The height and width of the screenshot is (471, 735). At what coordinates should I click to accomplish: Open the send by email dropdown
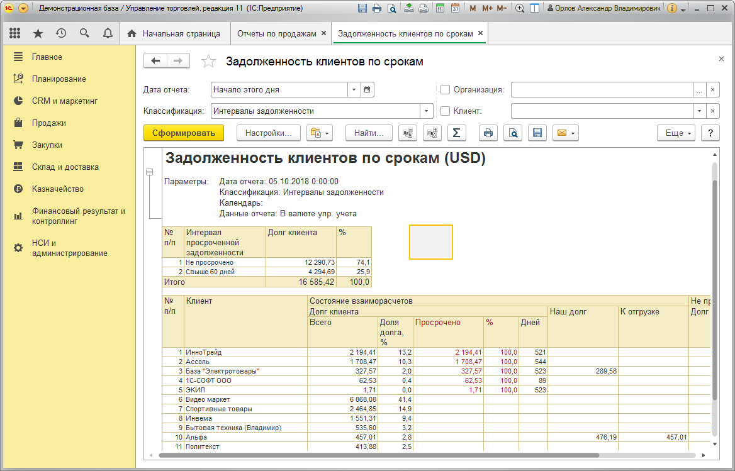(x=566, y=133)
